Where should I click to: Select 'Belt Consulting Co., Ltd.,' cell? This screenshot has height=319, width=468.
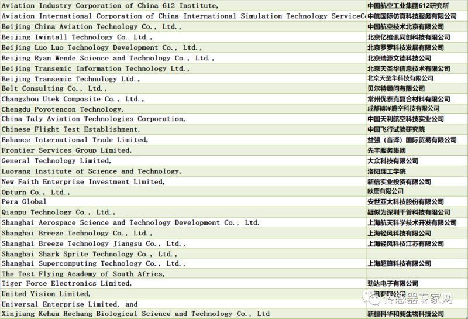[183, 88]
